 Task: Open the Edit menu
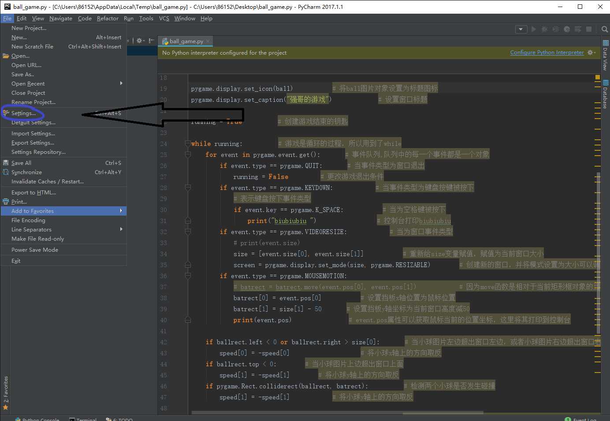coord(22,19)
